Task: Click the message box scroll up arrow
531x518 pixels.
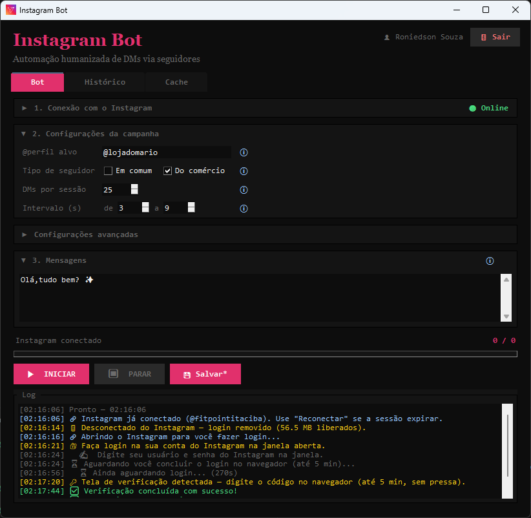Action: pos(506,280)
